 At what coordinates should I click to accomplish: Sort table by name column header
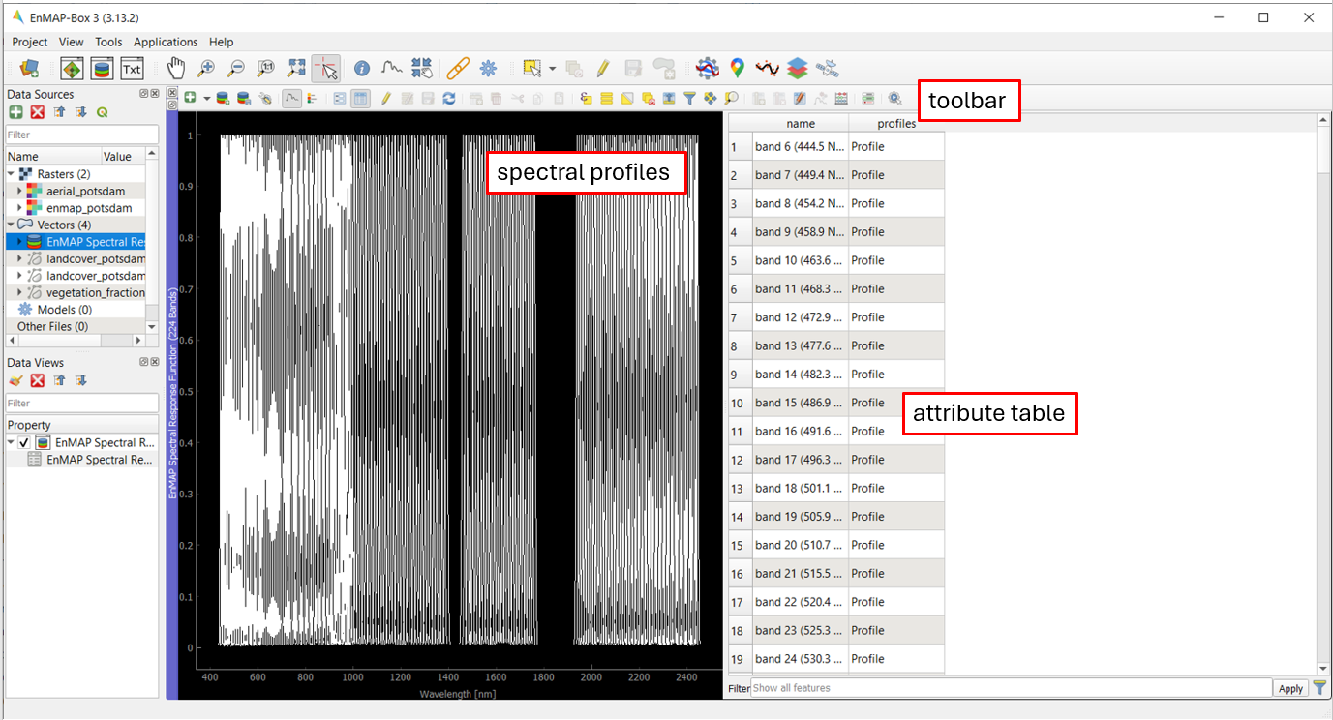(x=801, y=123)
